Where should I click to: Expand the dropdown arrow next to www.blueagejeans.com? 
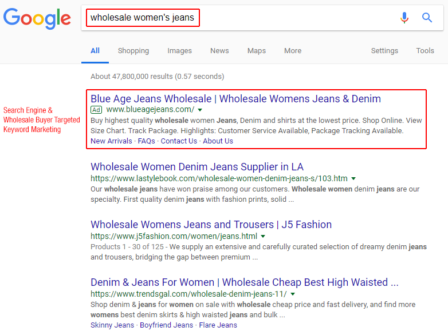200,110
